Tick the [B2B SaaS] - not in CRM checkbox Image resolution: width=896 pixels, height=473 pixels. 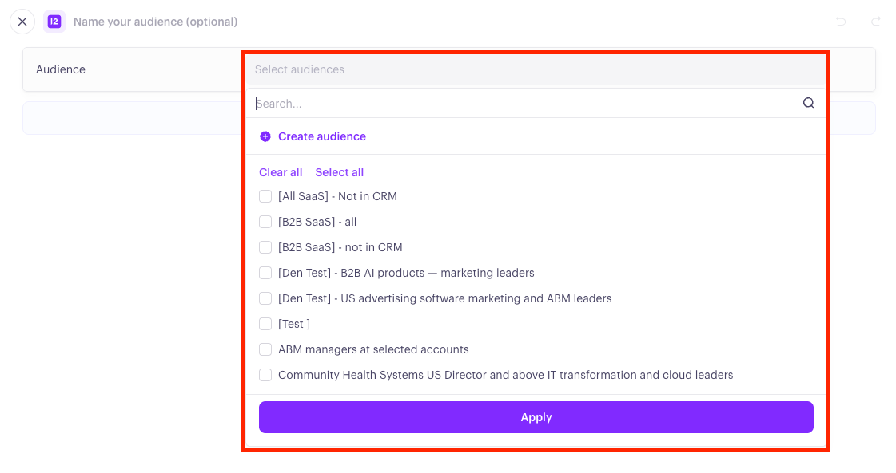265,247
